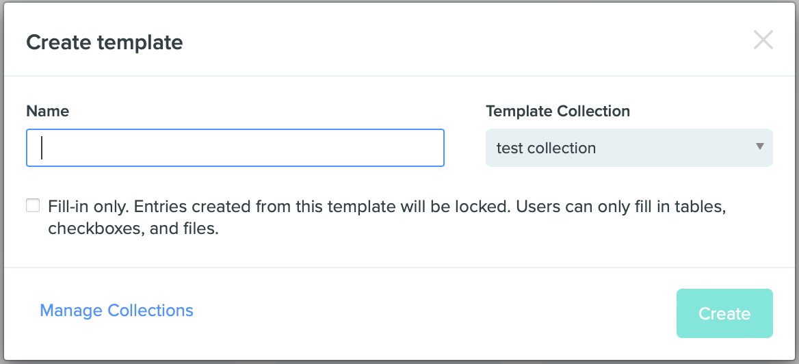799x364 pixels.
Task: Click the text cursor inside Name box
Action: 42,148
